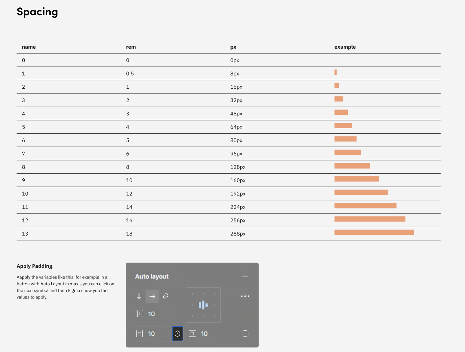This screenshot has width=465, height=352.
Task: Click the horizontal padding icon
Action: [x=139, y=334]
